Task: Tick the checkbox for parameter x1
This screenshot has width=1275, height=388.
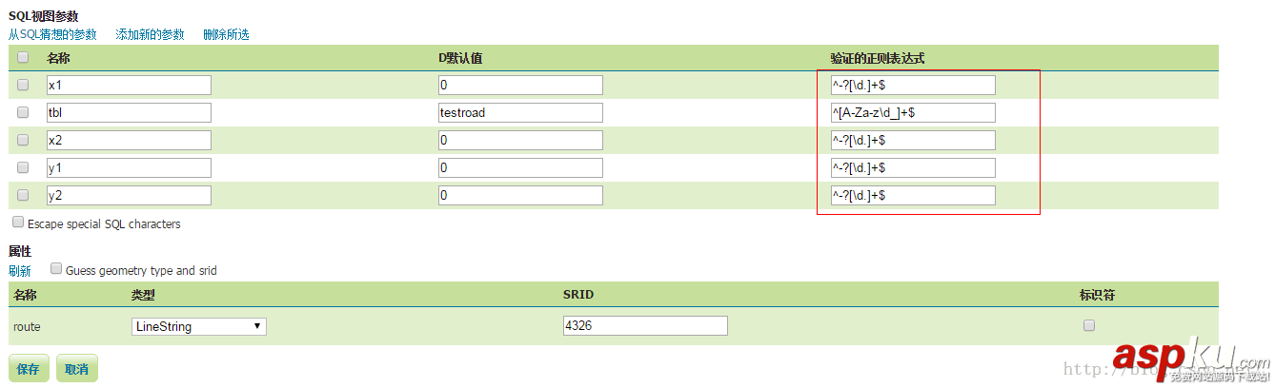Action: tap(23, 85)
